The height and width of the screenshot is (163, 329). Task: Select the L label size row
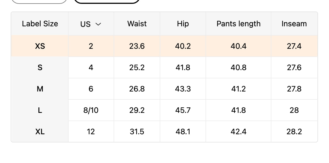(x=40, y=110)
